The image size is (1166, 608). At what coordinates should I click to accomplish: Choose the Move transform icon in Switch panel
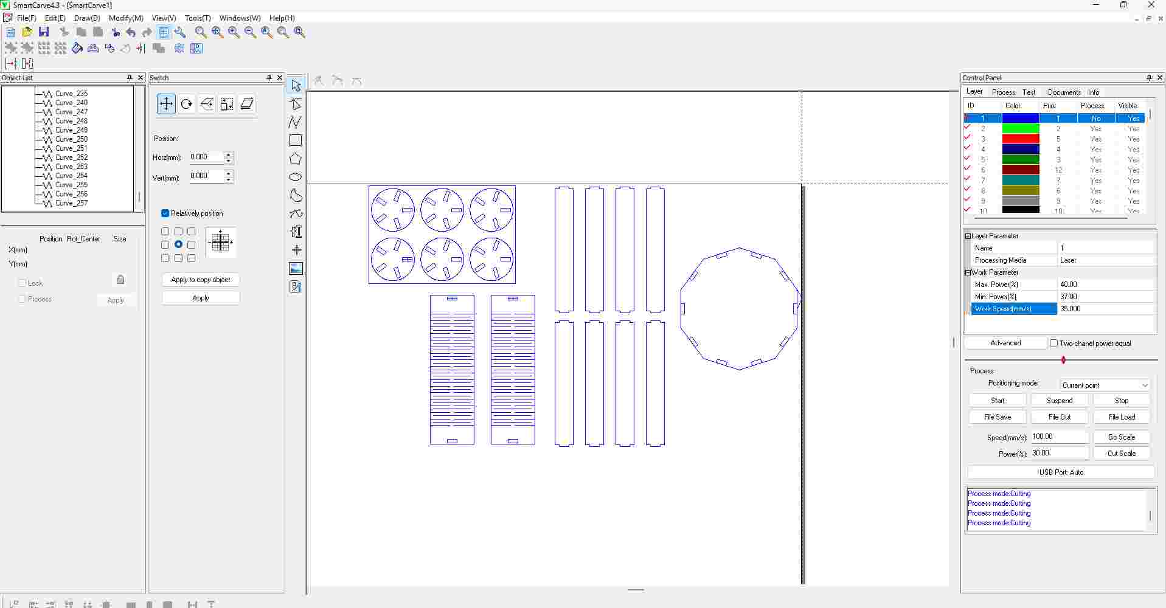click(x=166, y=104)
